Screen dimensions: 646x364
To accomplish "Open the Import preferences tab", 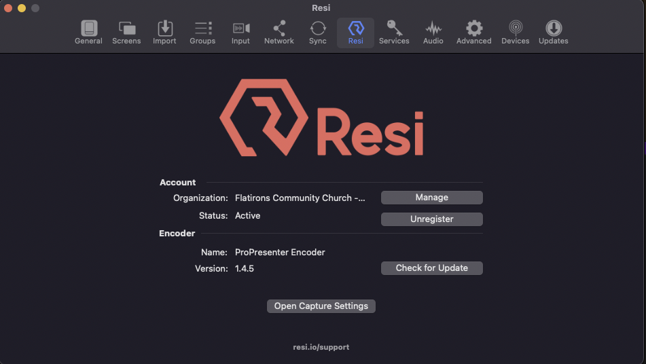I will click(164, 33).
